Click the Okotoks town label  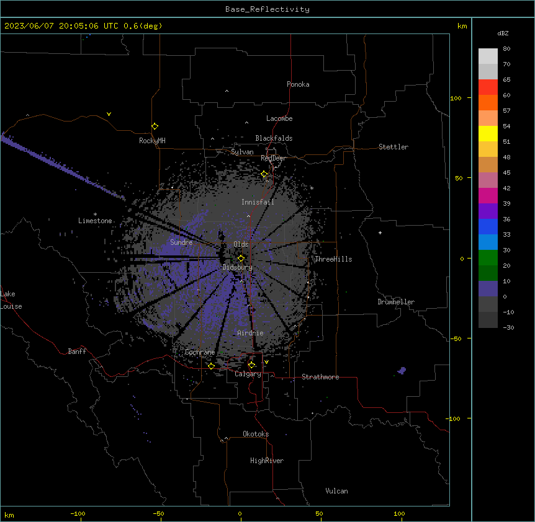(x=256, y=434)
